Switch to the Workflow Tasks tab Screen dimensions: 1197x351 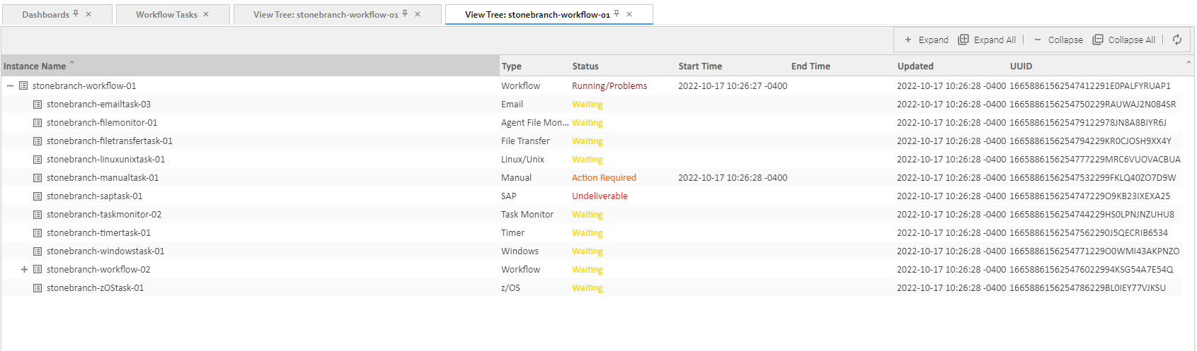click(166, 15)
